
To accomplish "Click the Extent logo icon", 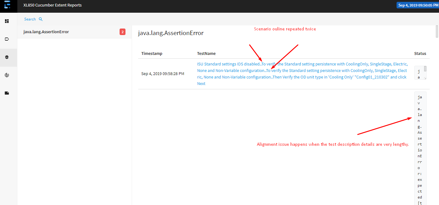I will tap(7, 5).
